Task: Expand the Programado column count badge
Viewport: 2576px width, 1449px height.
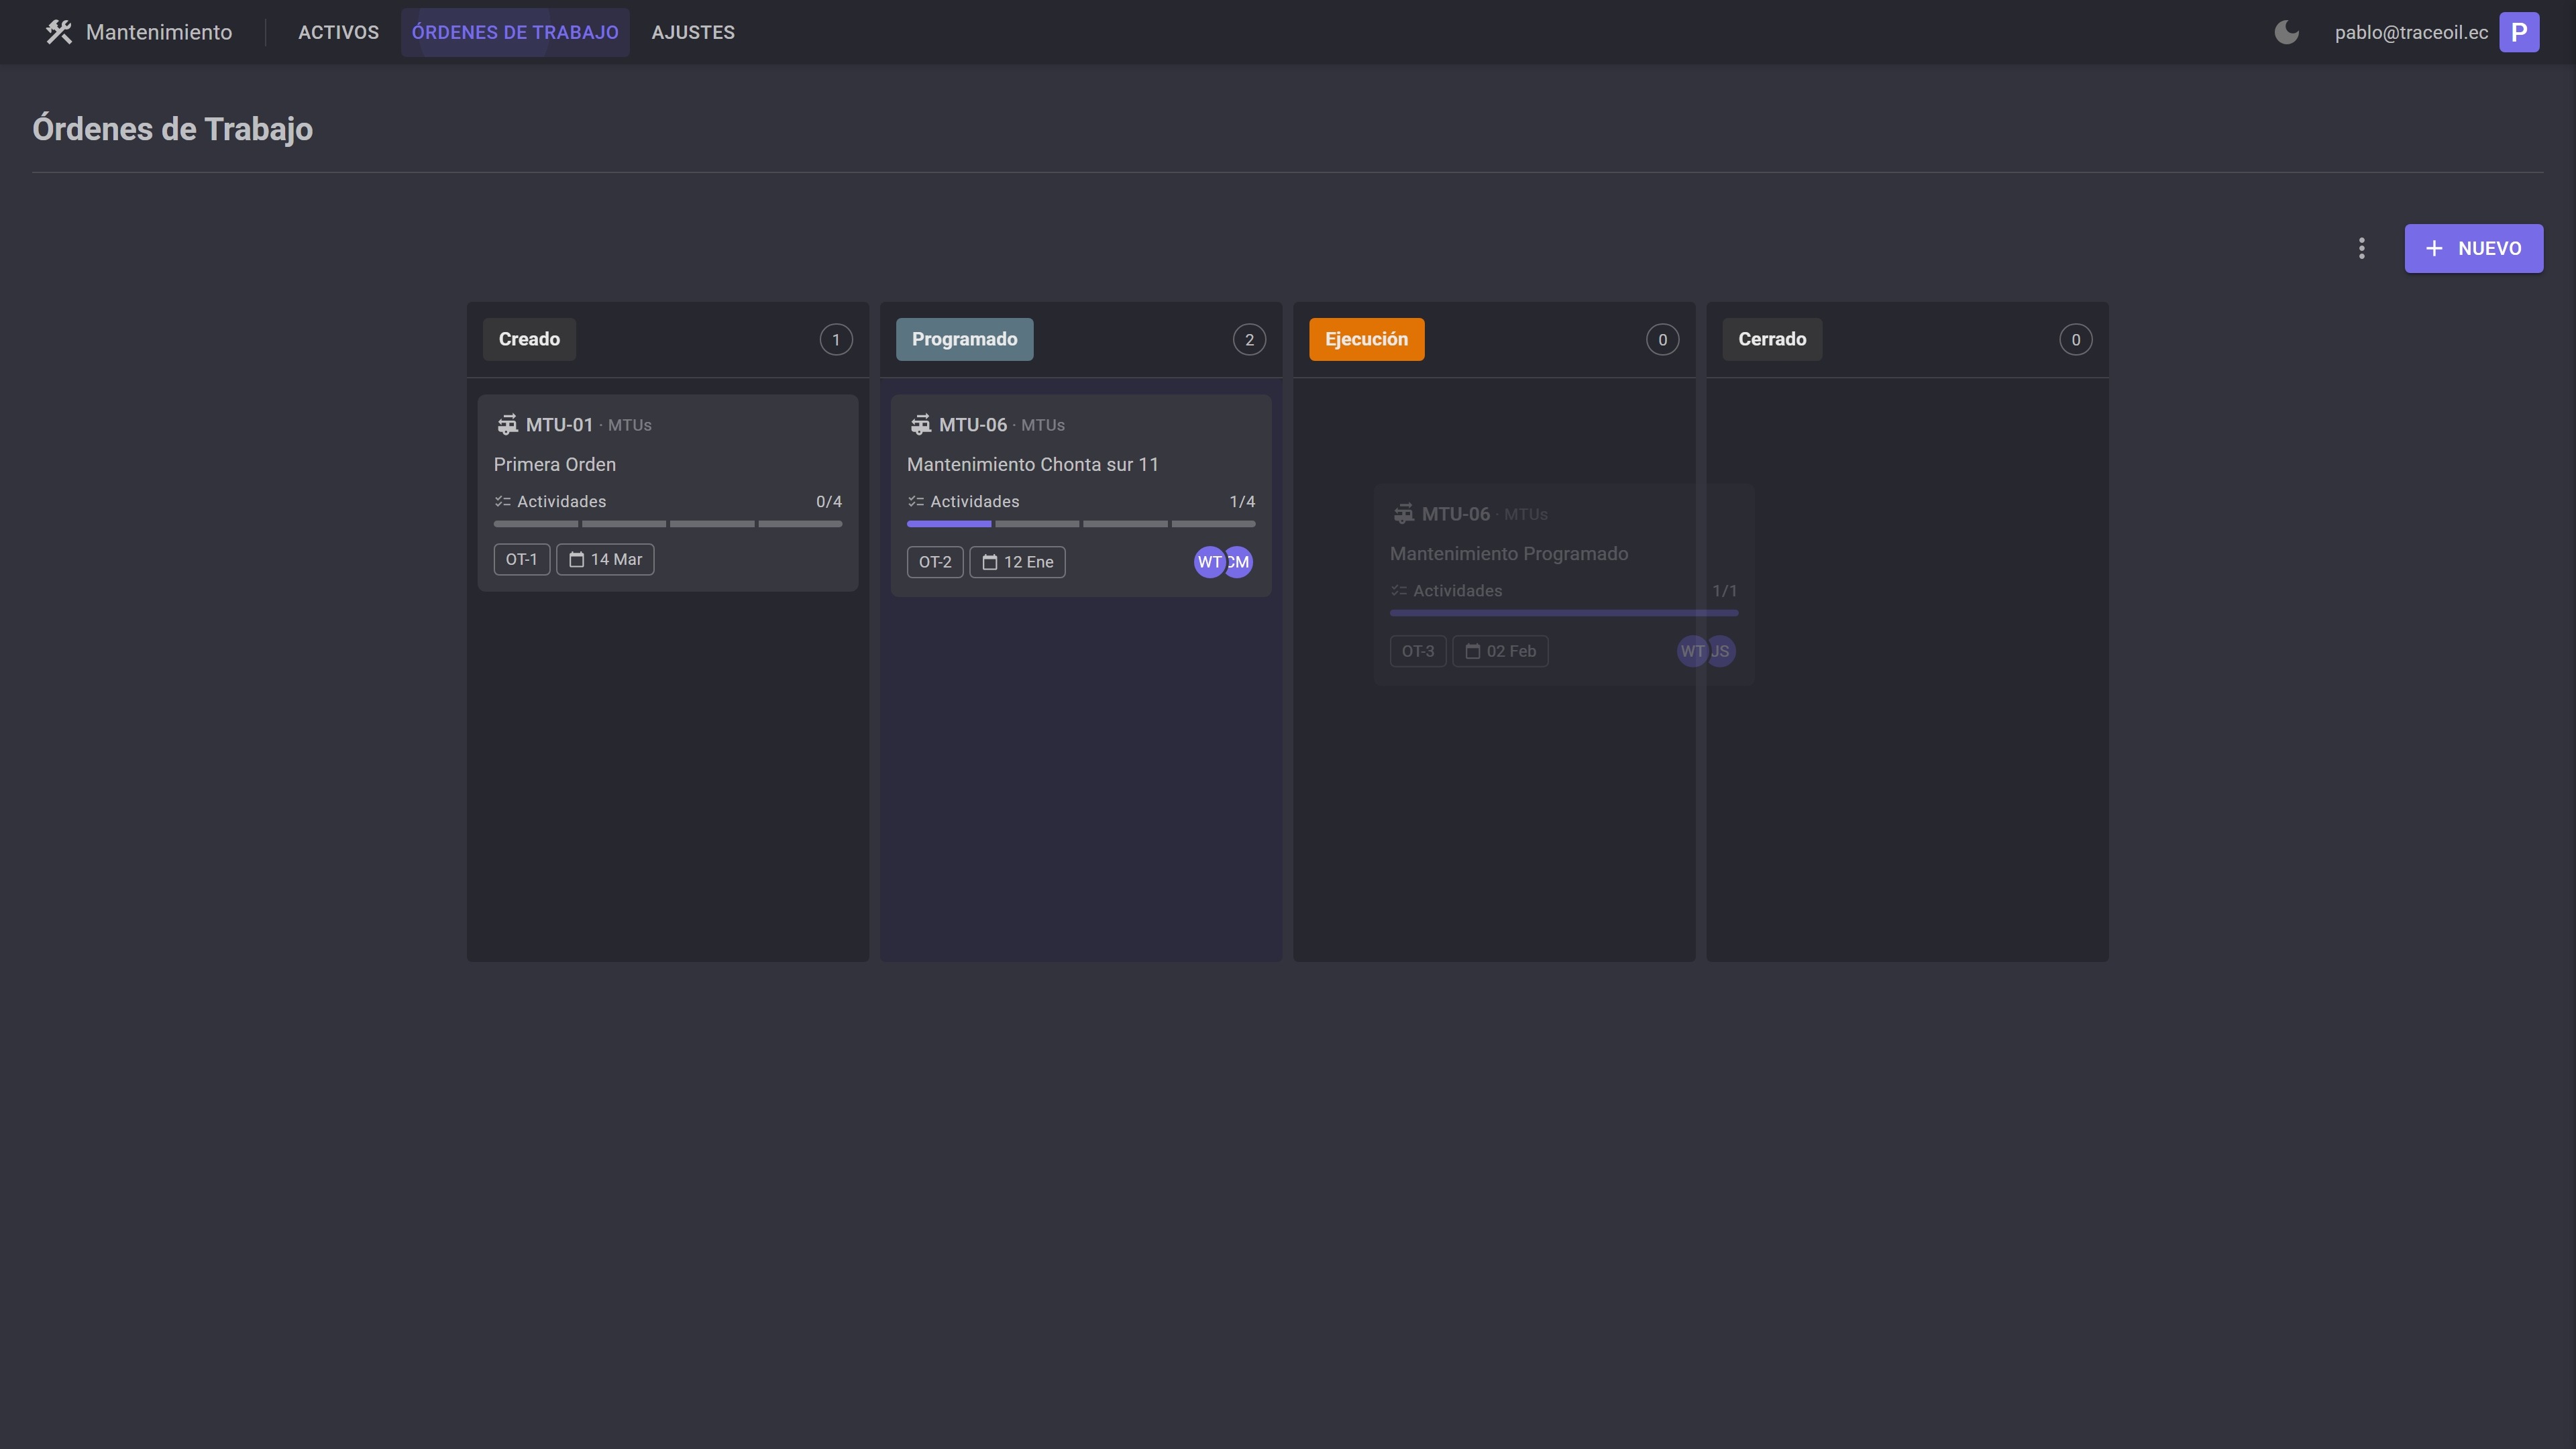Action: tap(1249, 339)
